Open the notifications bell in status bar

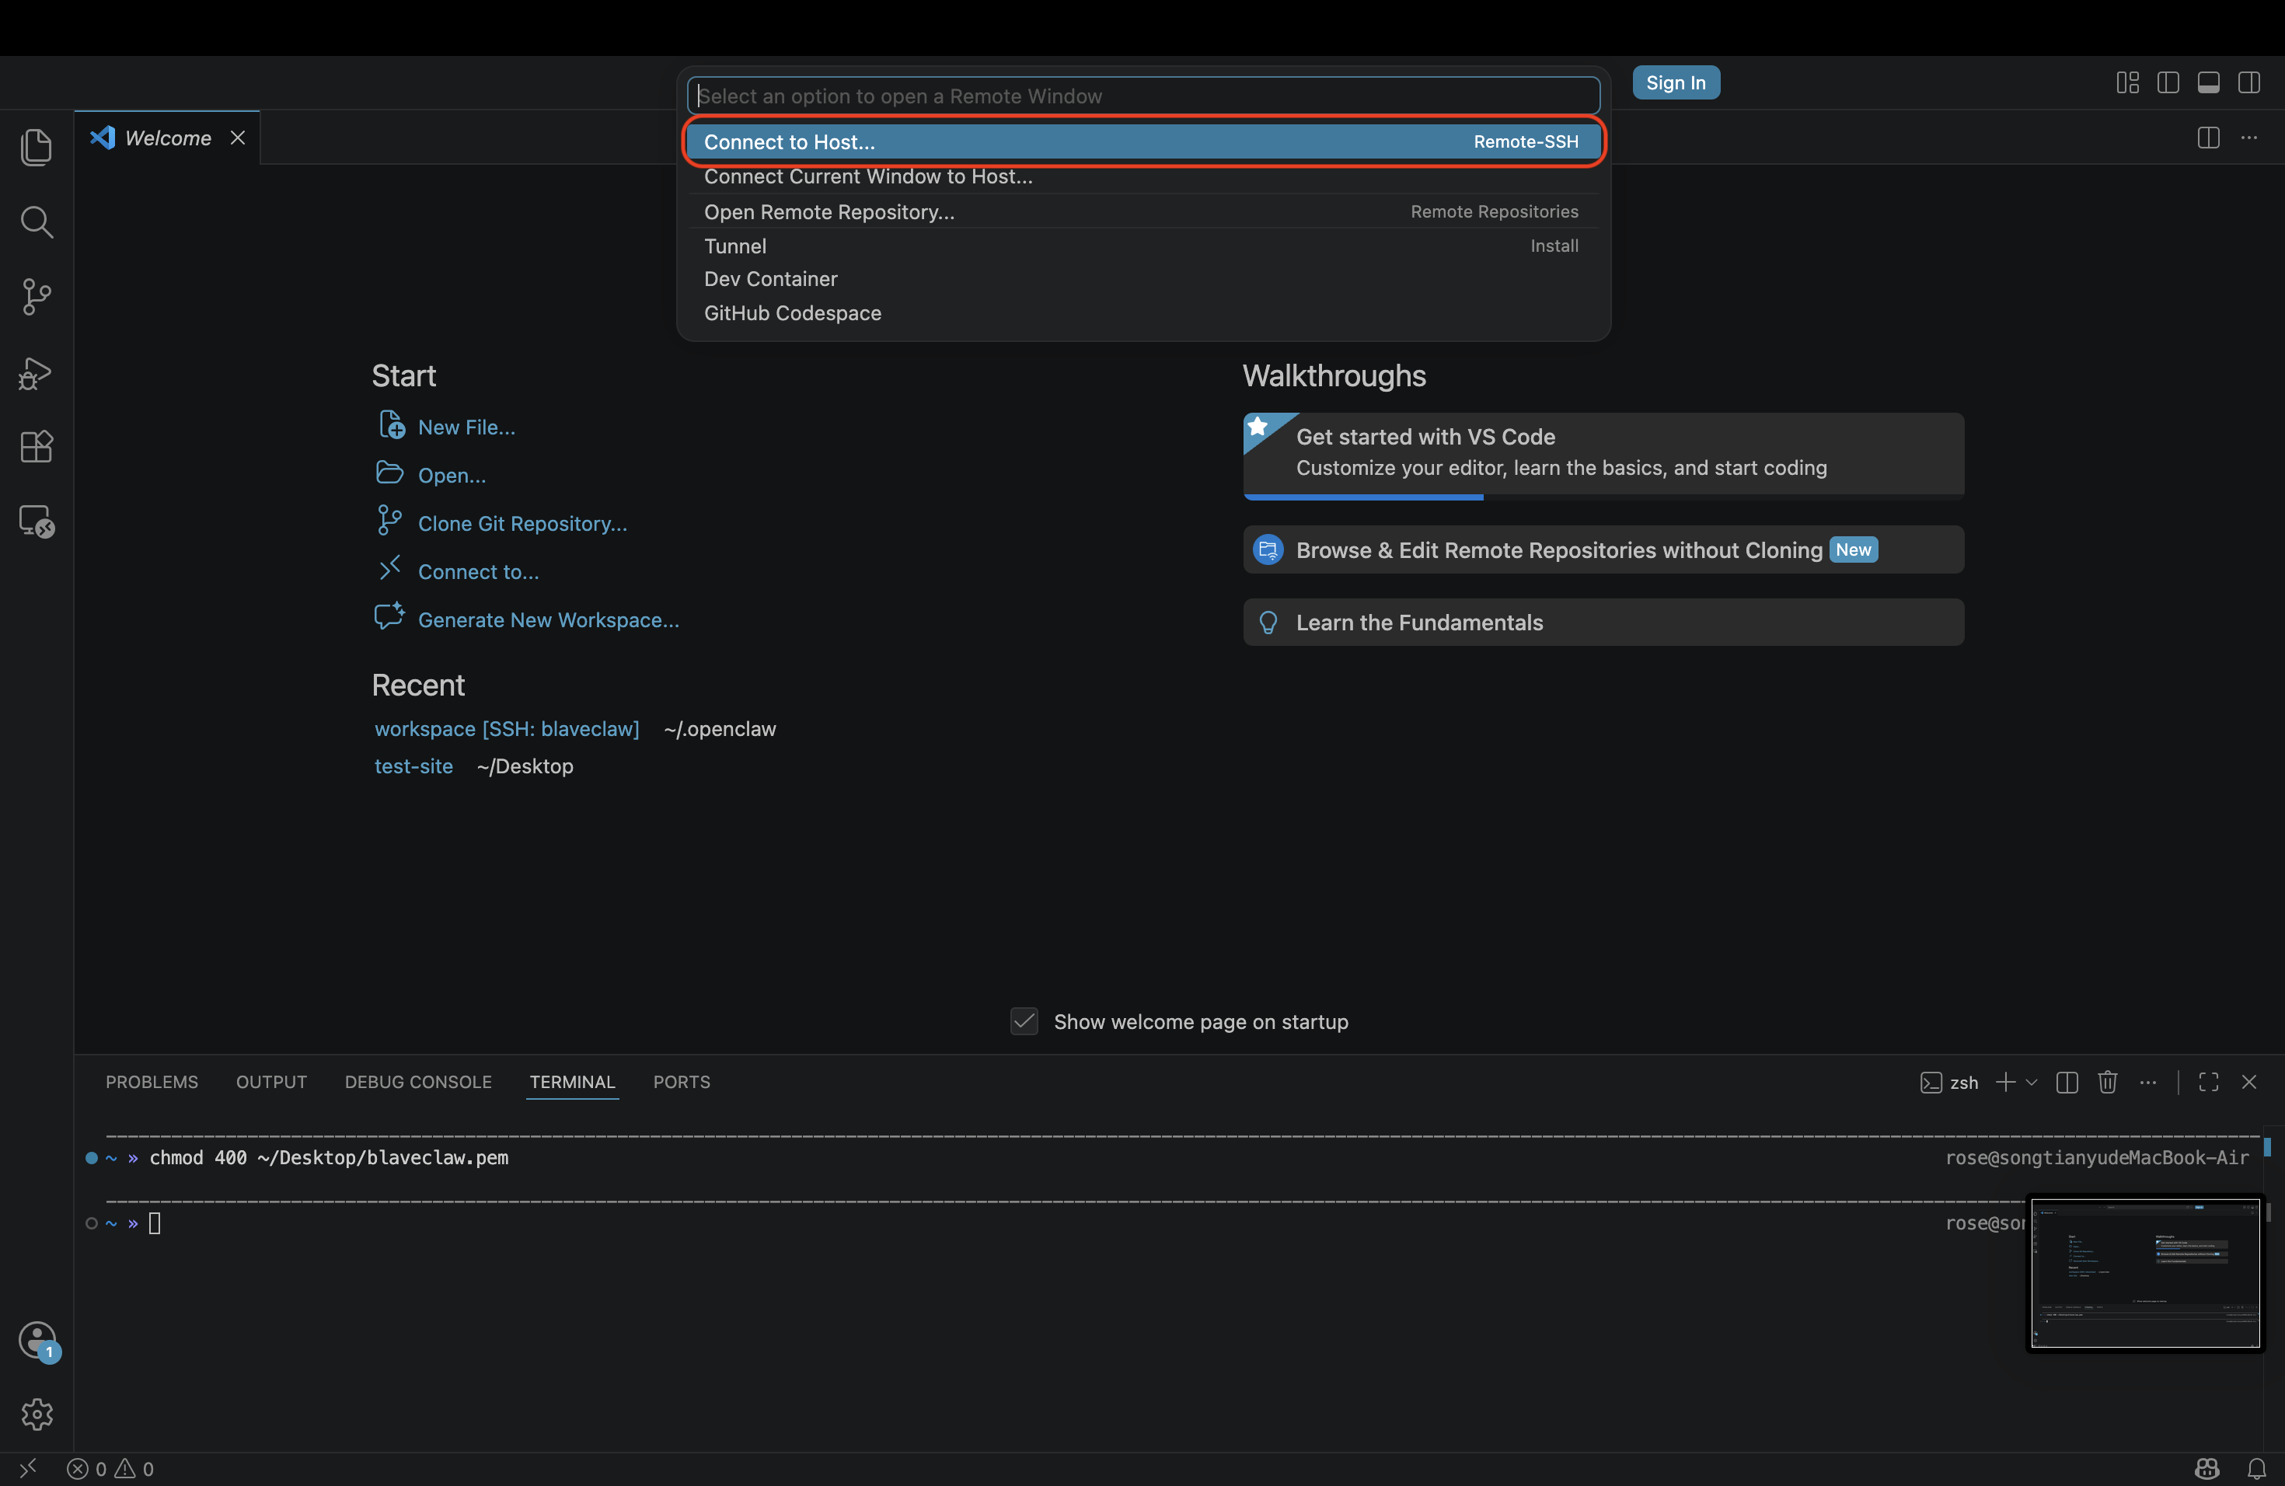click(x=2257, y=1468)
